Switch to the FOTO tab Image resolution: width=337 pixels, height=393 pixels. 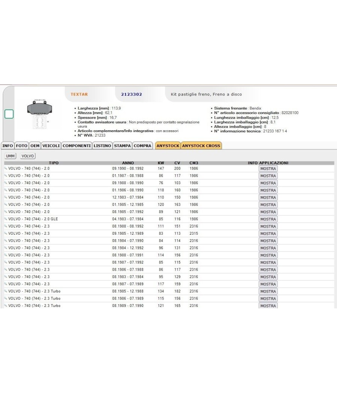tap(22, 146)
